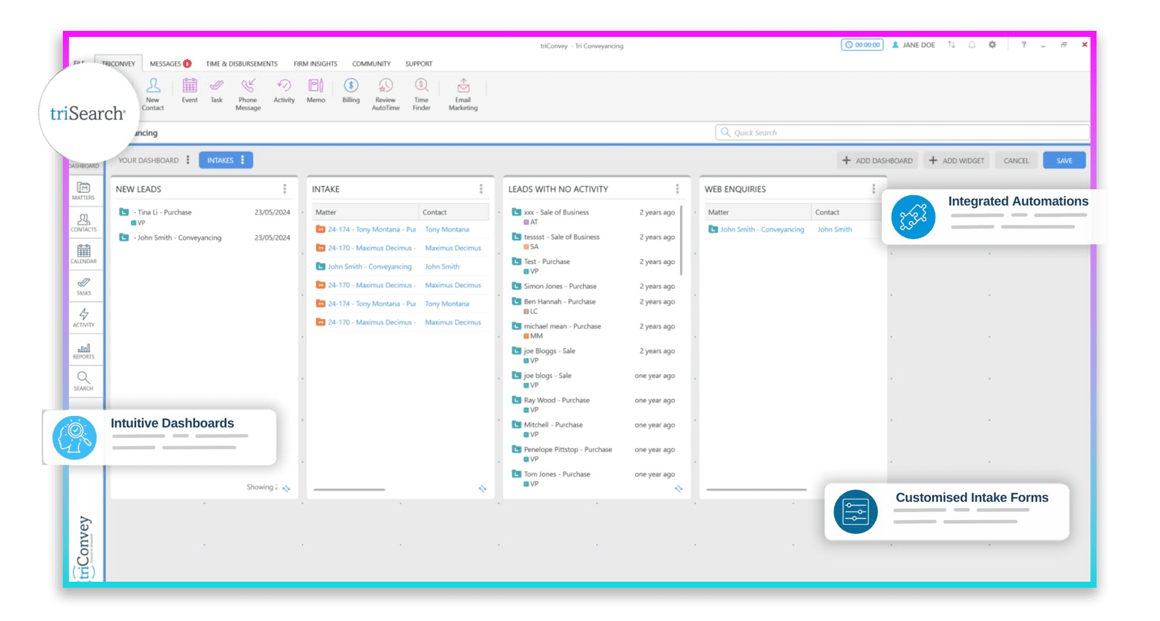Open the Intakes tab options

(242, 160)
